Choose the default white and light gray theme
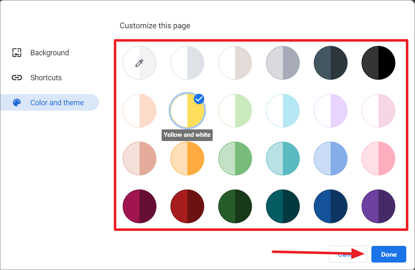This screenshot has height=270, width=415. point(187,63)
